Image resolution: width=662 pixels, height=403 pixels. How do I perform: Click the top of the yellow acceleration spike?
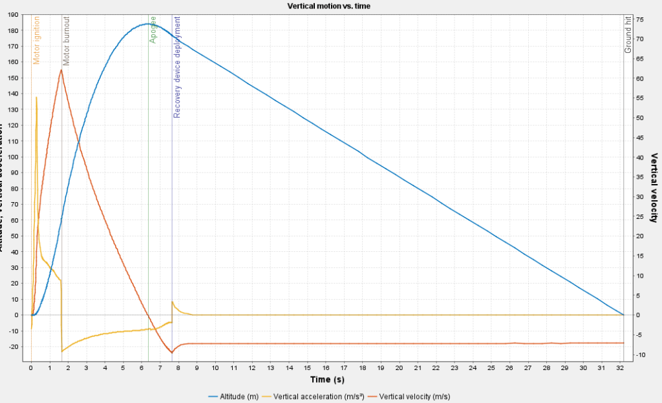pos(36,98)
